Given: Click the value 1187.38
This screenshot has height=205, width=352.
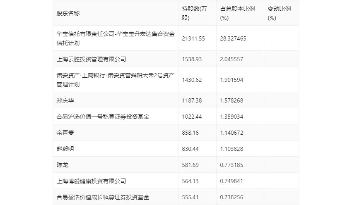Looking at the screenshot, I should 192,100.
